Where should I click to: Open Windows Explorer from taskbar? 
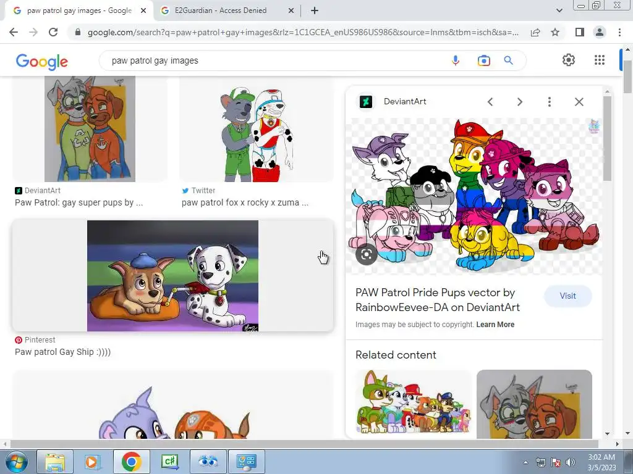point(55,462)
